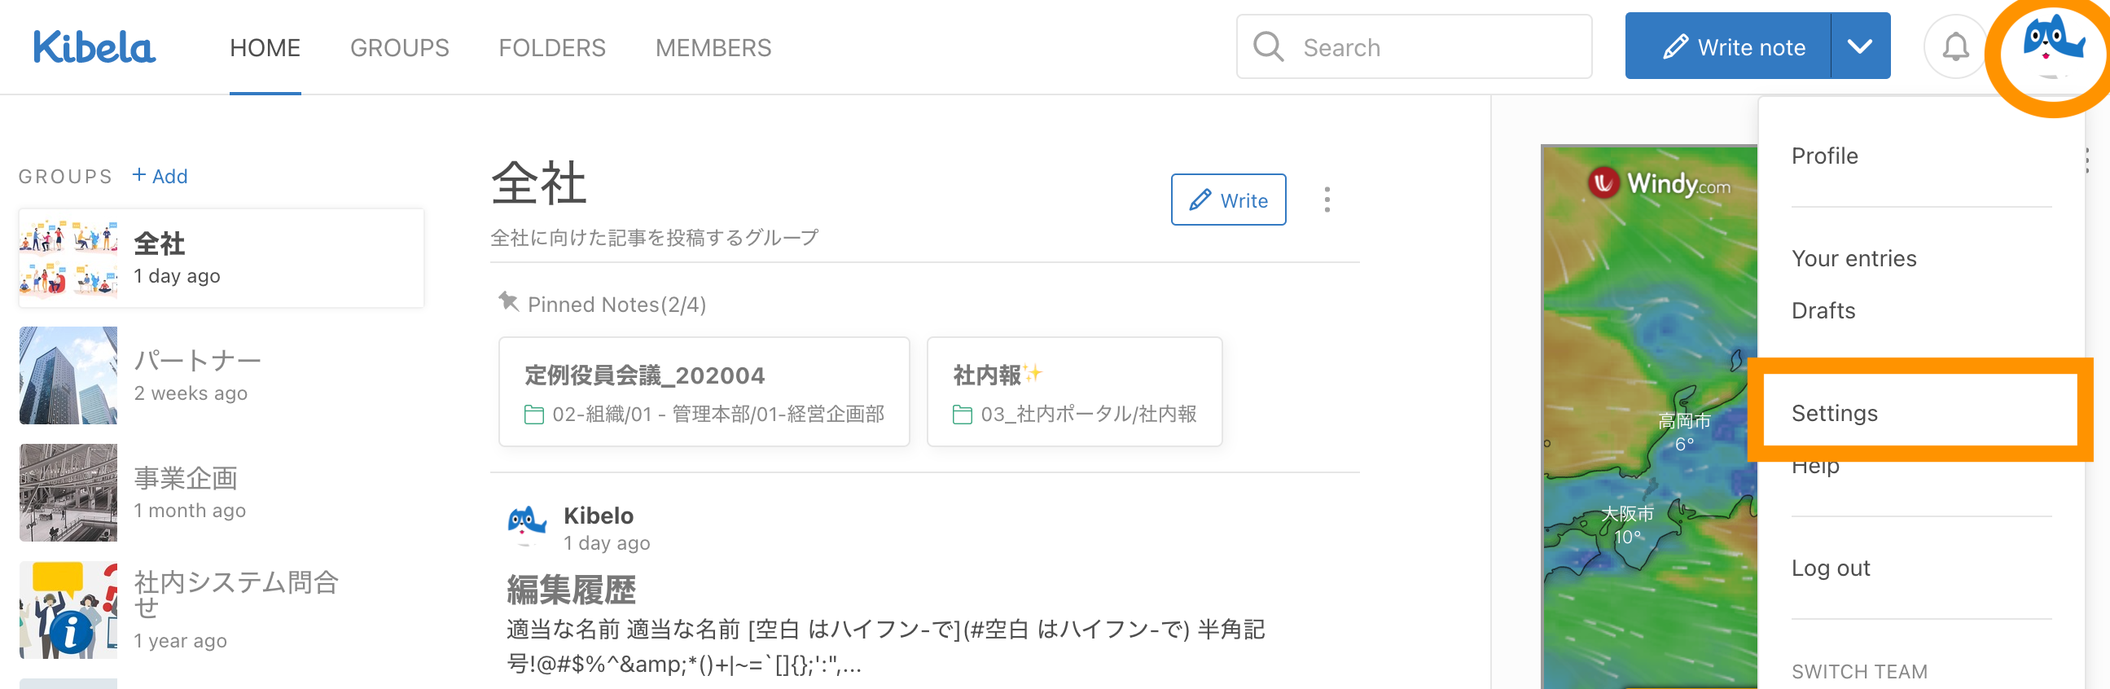Click the outlined Write button
2110x689 pixels.
click(1227, 200)
